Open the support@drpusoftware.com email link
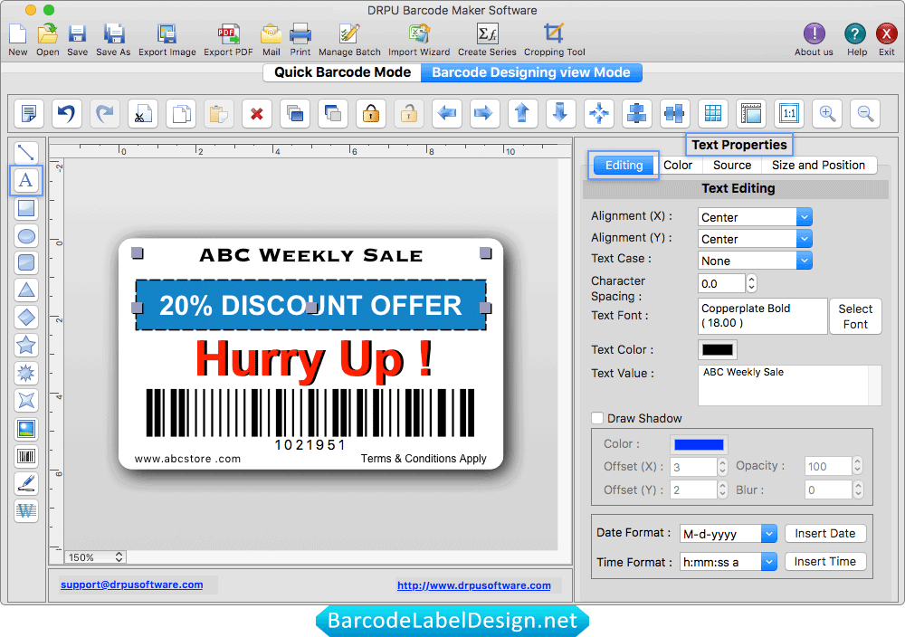Screen dimensions: 905x637 pos(131,585)
